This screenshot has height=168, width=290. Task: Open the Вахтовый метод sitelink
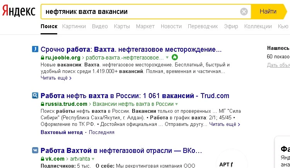pyautogui.click(x=61, y=132)
